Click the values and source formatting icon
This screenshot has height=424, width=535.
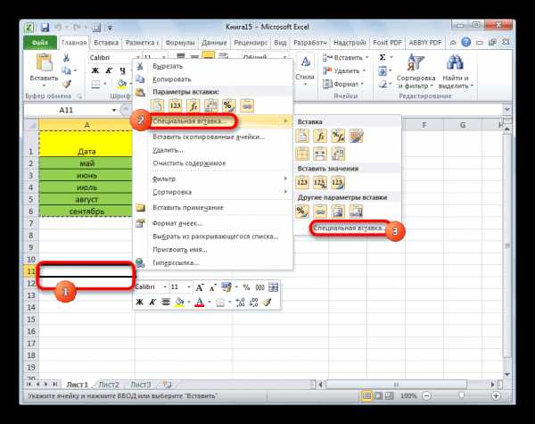pos(338,183)
